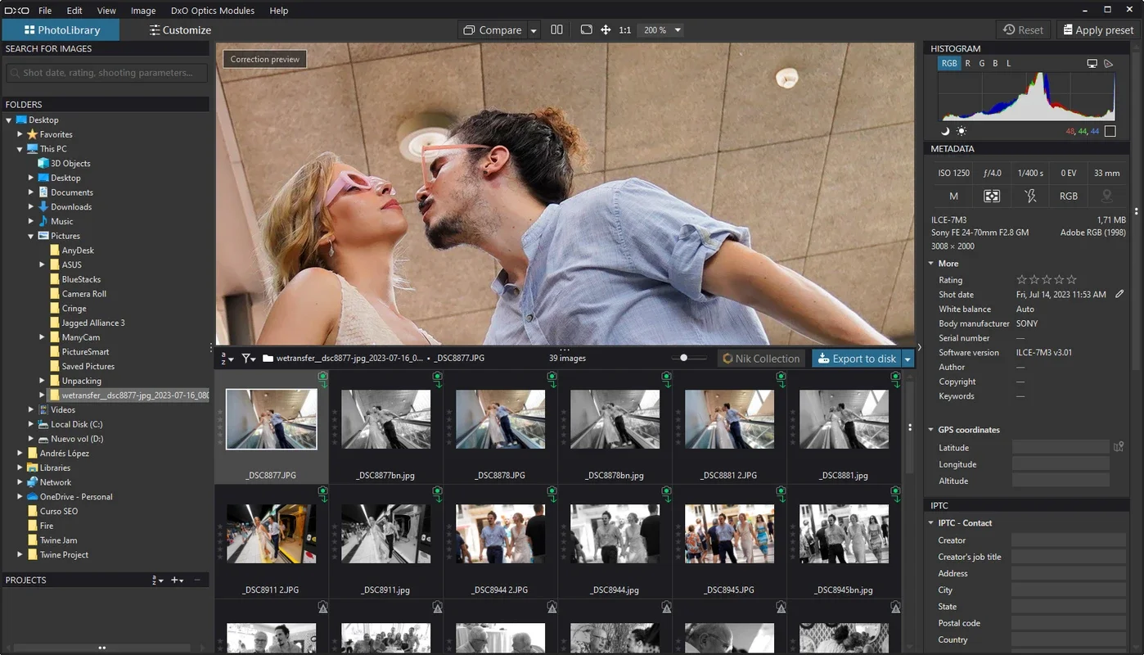Click the metering mode icon in metadata
The height and width of the screenshot is (655, 1144).
pyautogui.click(x=992, y=196)
